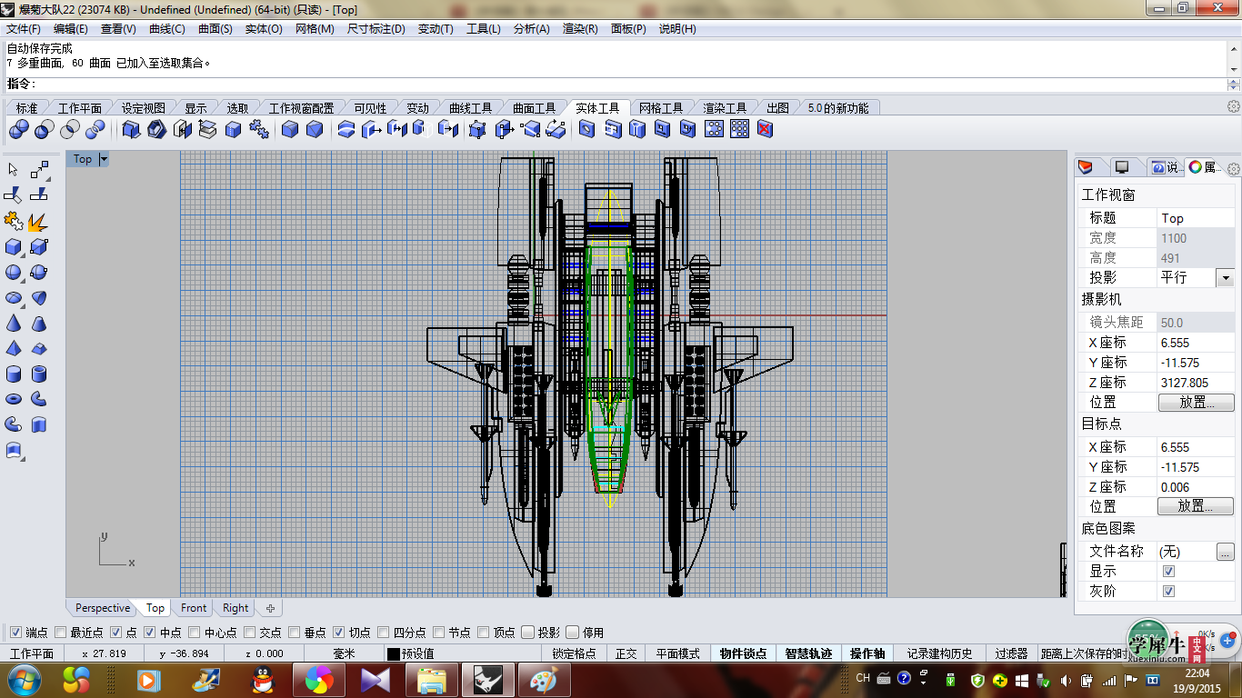Select the pyramid solid tool
Screen dimensions: 1242x698
click(x=14, y=349)
